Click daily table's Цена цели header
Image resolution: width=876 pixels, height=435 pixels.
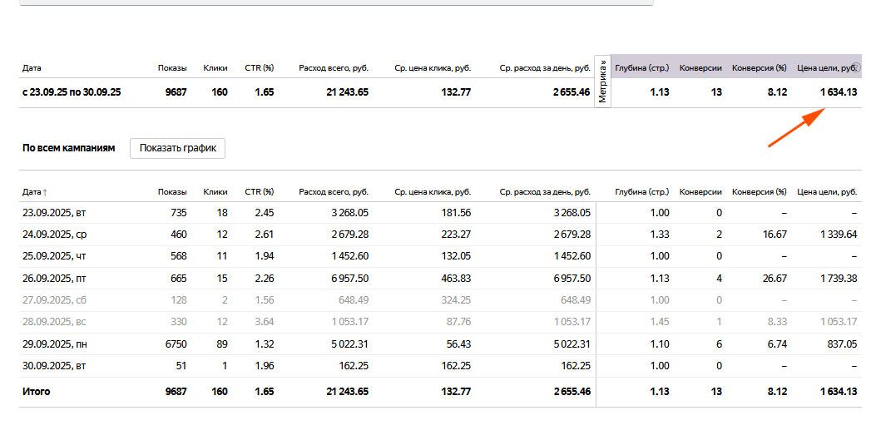coord(826,192)
